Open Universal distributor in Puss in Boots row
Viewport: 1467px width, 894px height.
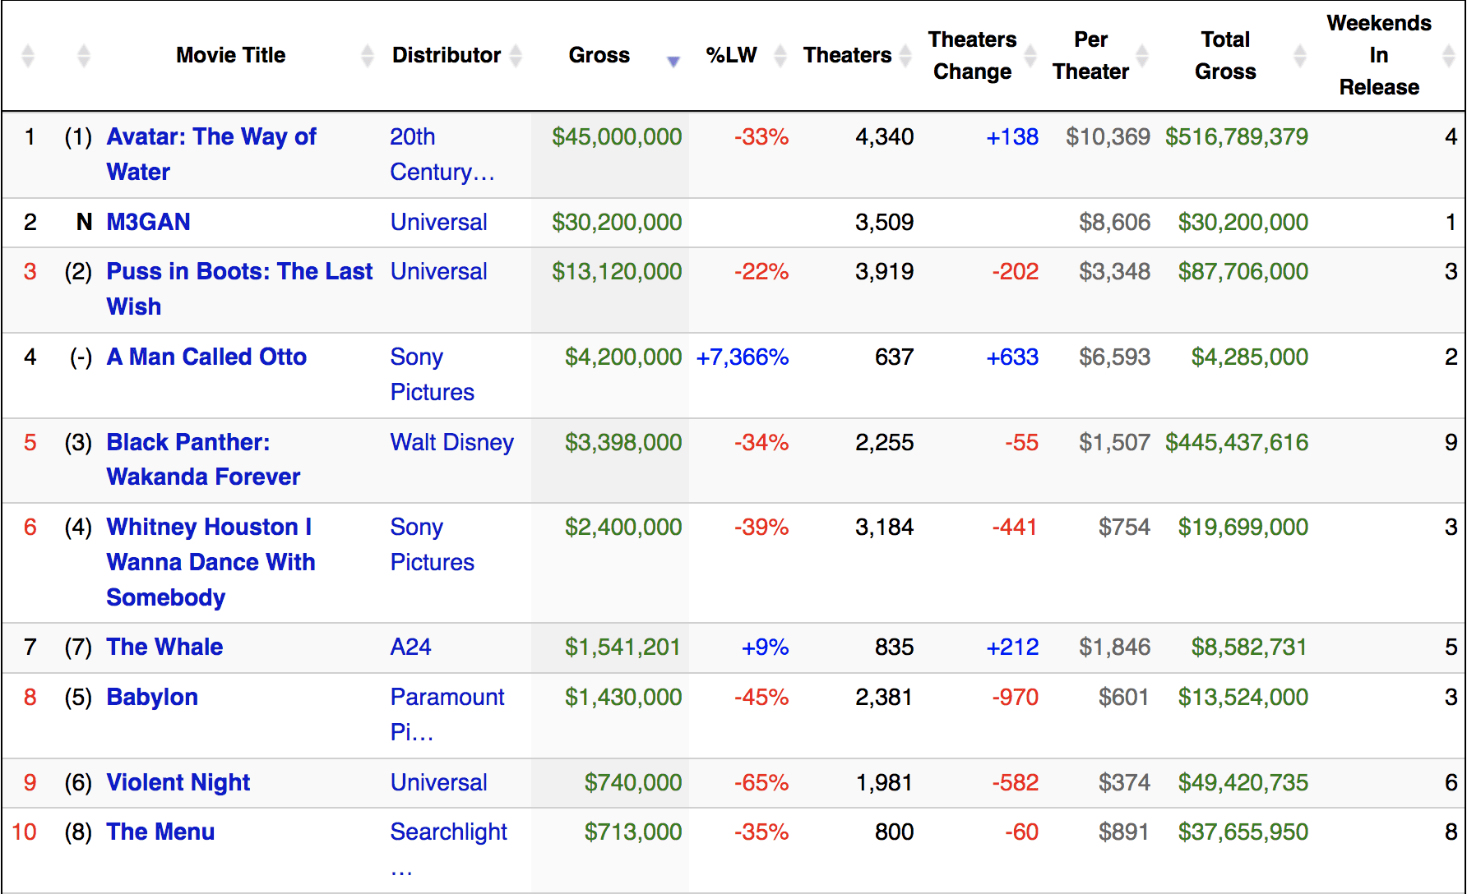tap(439, 271)
